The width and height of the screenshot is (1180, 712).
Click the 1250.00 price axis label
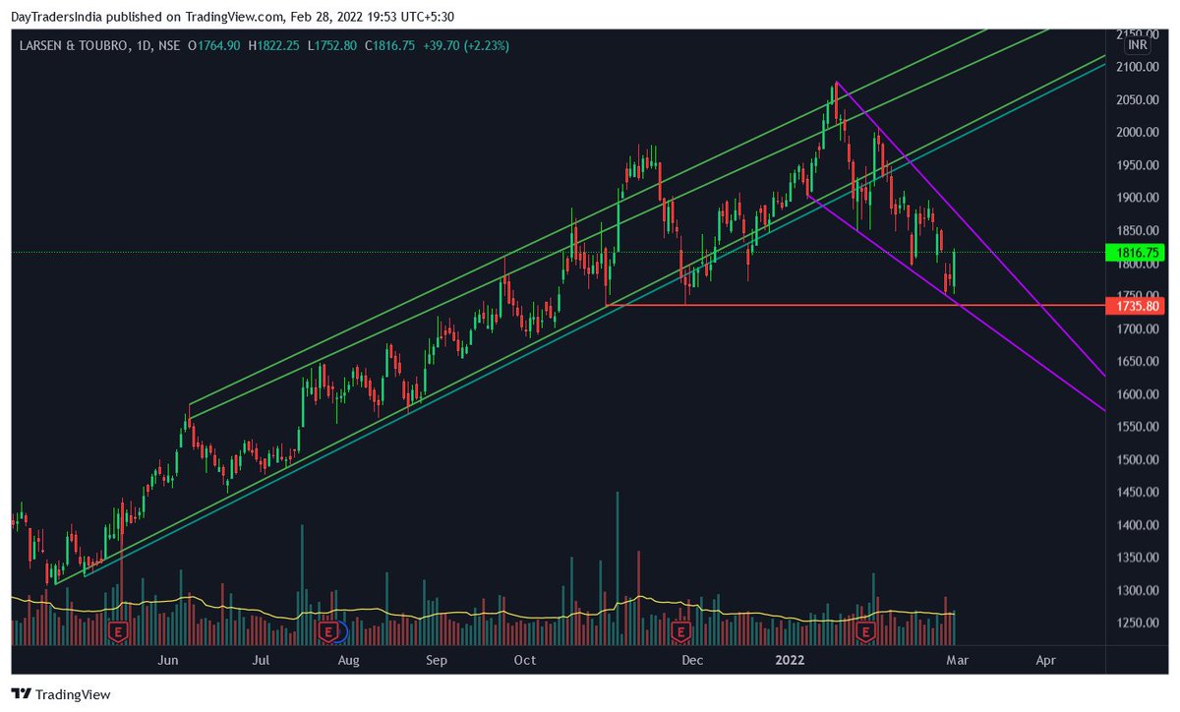pos(1139,623)
